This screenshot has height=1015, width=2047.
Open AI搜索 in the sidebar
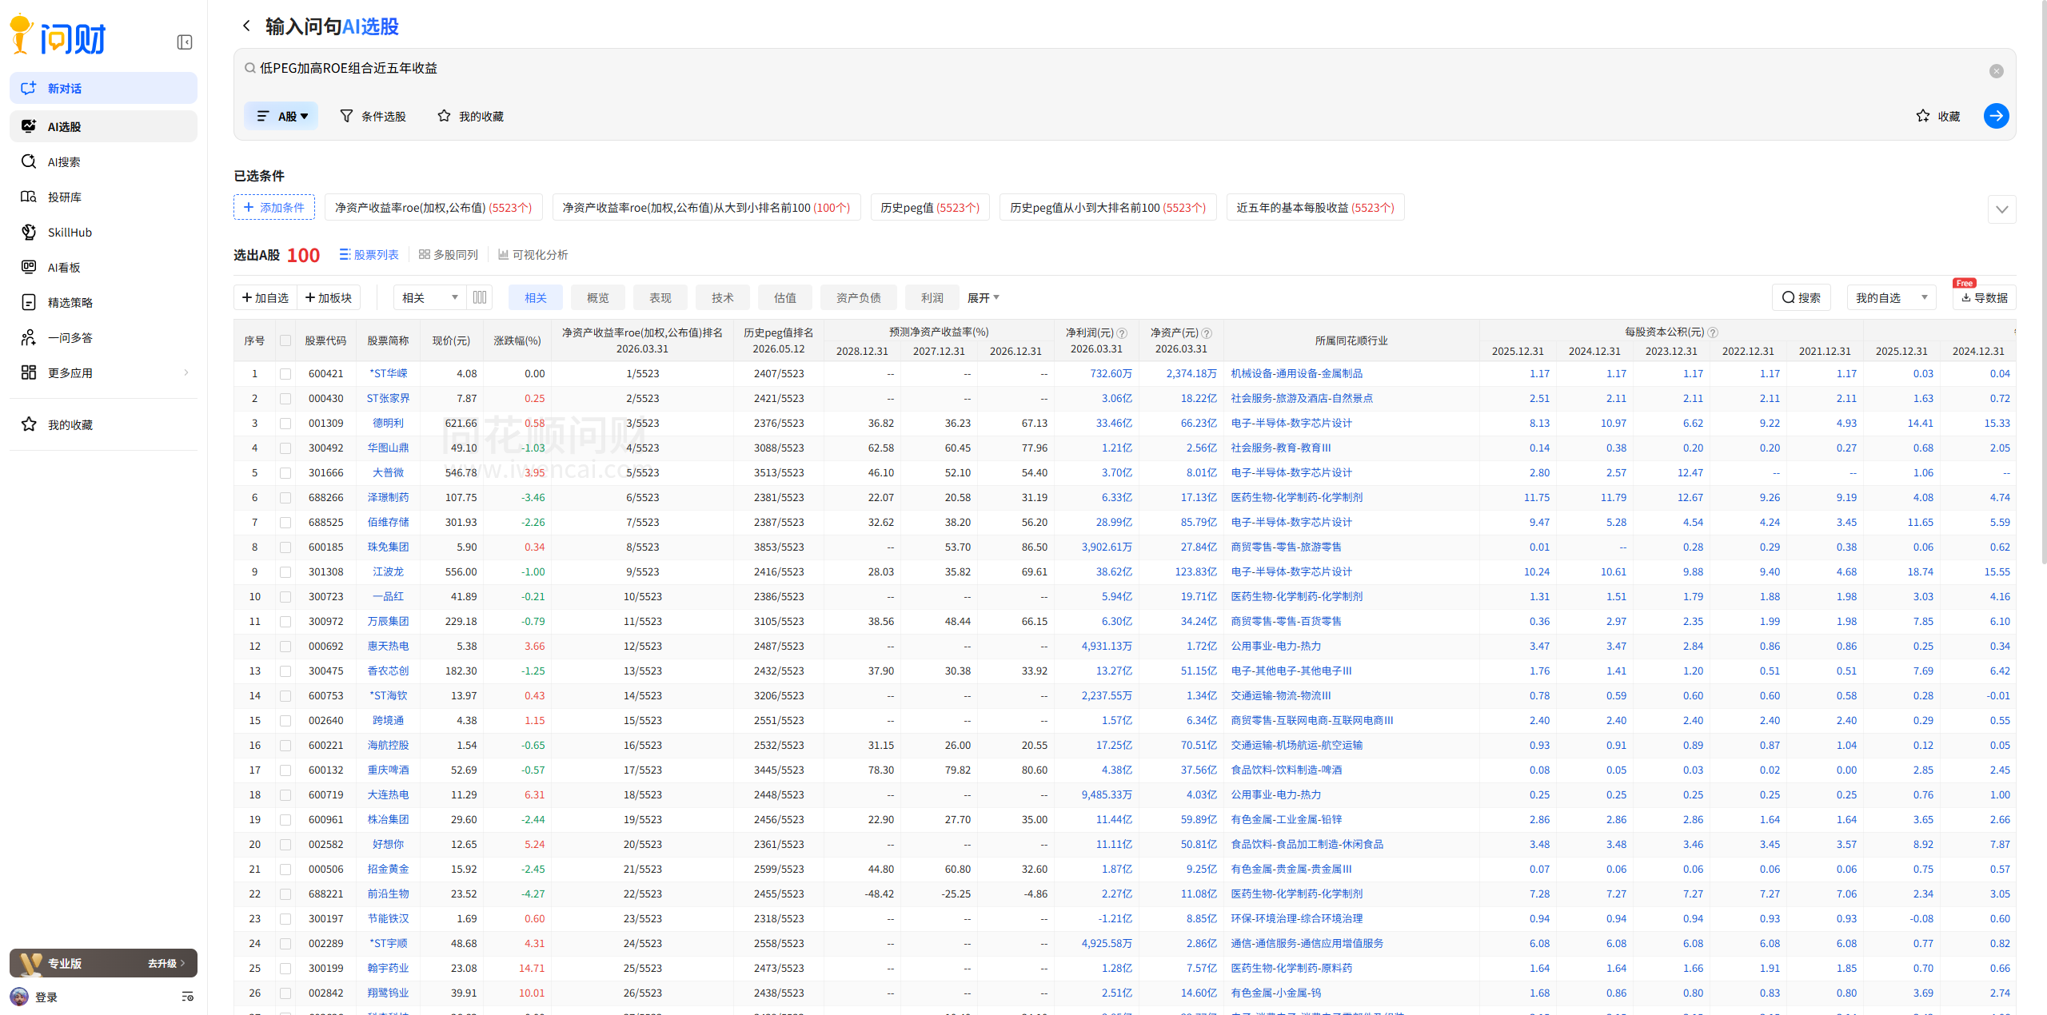(x=103, y=161)
